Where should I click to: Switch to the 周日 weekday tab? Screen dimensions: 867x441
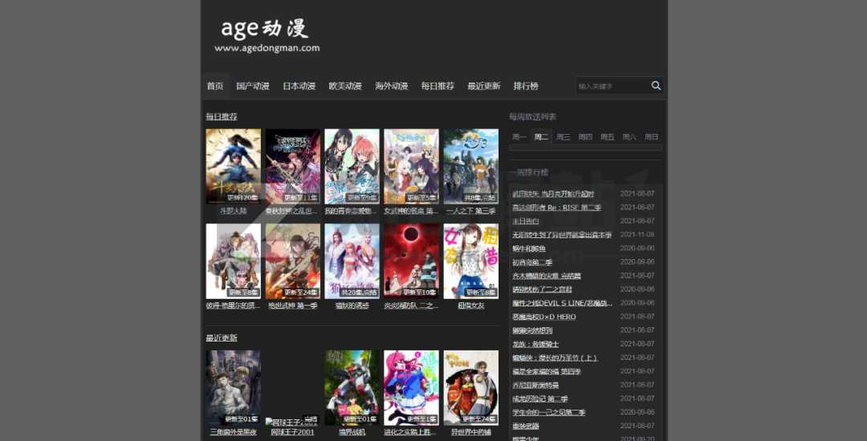coord(651,137)
